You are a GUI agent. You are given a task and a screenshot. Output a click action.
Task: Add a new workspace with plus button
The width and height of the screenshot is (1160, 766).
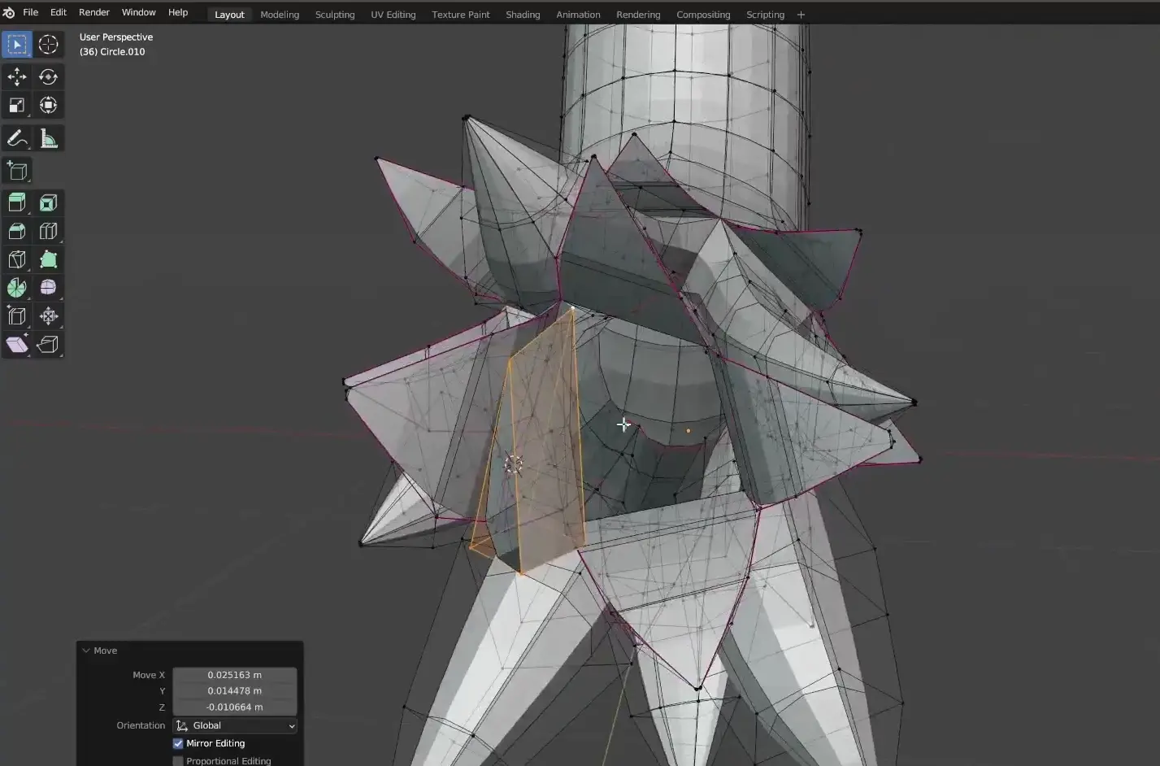[801, 15]
